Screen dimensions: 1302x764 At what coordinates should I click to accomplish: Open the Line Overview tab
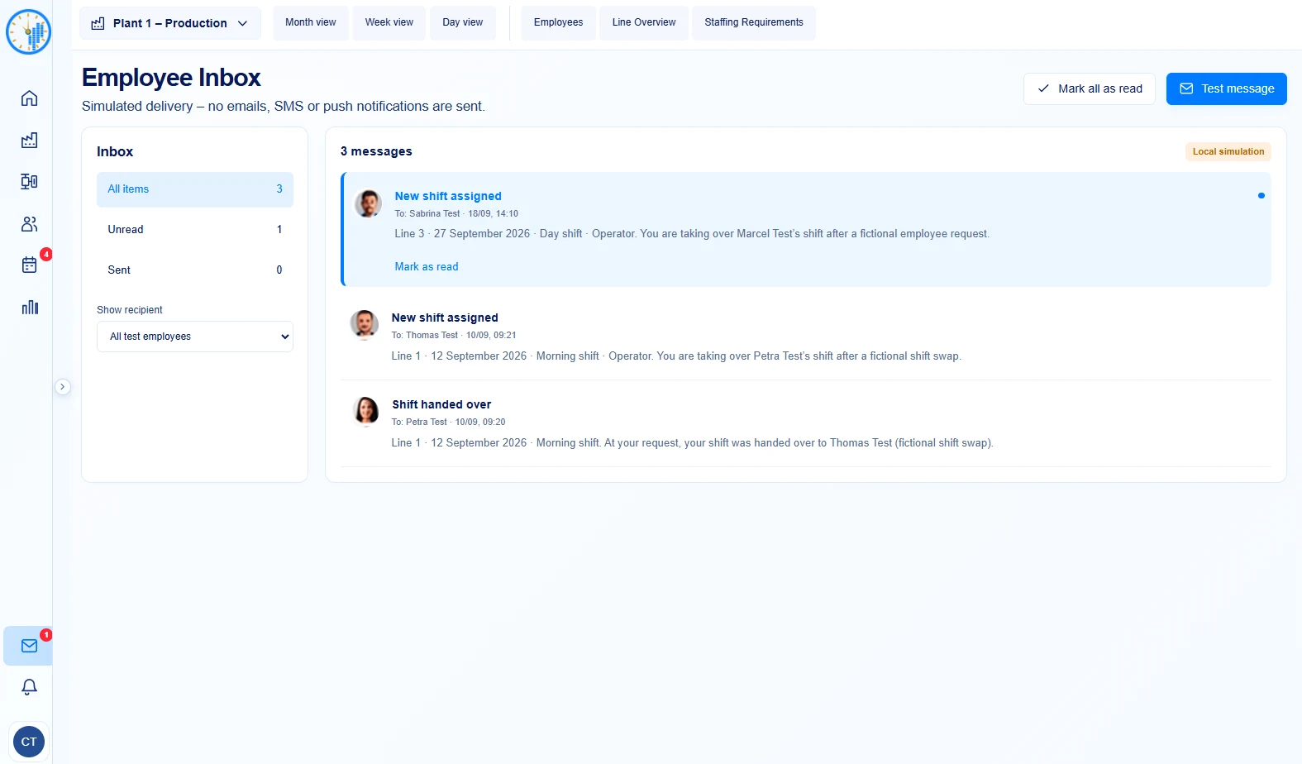coord(644,22)
